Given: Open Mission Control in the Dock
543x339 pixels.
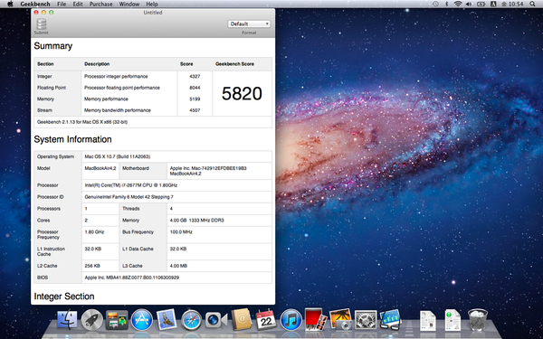Looking at the screenshot, I should point(117,320).
